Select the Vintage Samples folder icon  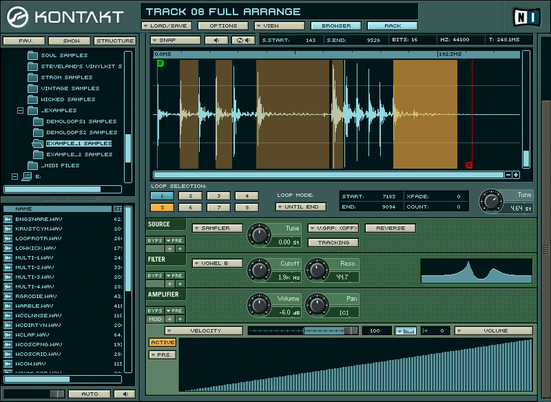pyautogui.click(x=32, y=88)
